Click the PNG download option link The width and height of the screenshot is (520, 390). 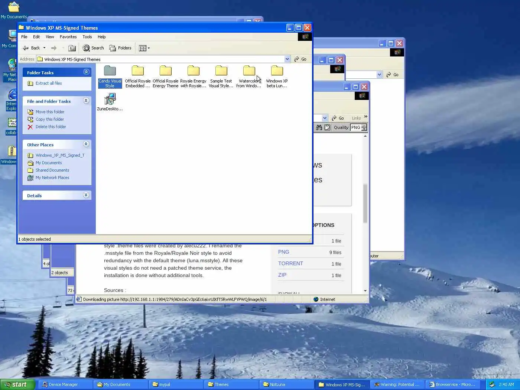pos(283,252)
